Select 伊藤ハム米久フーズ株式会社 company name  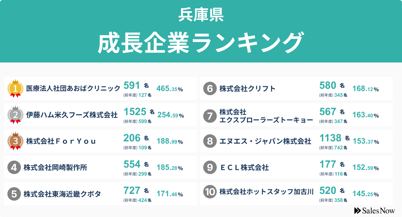pos(72,114)
